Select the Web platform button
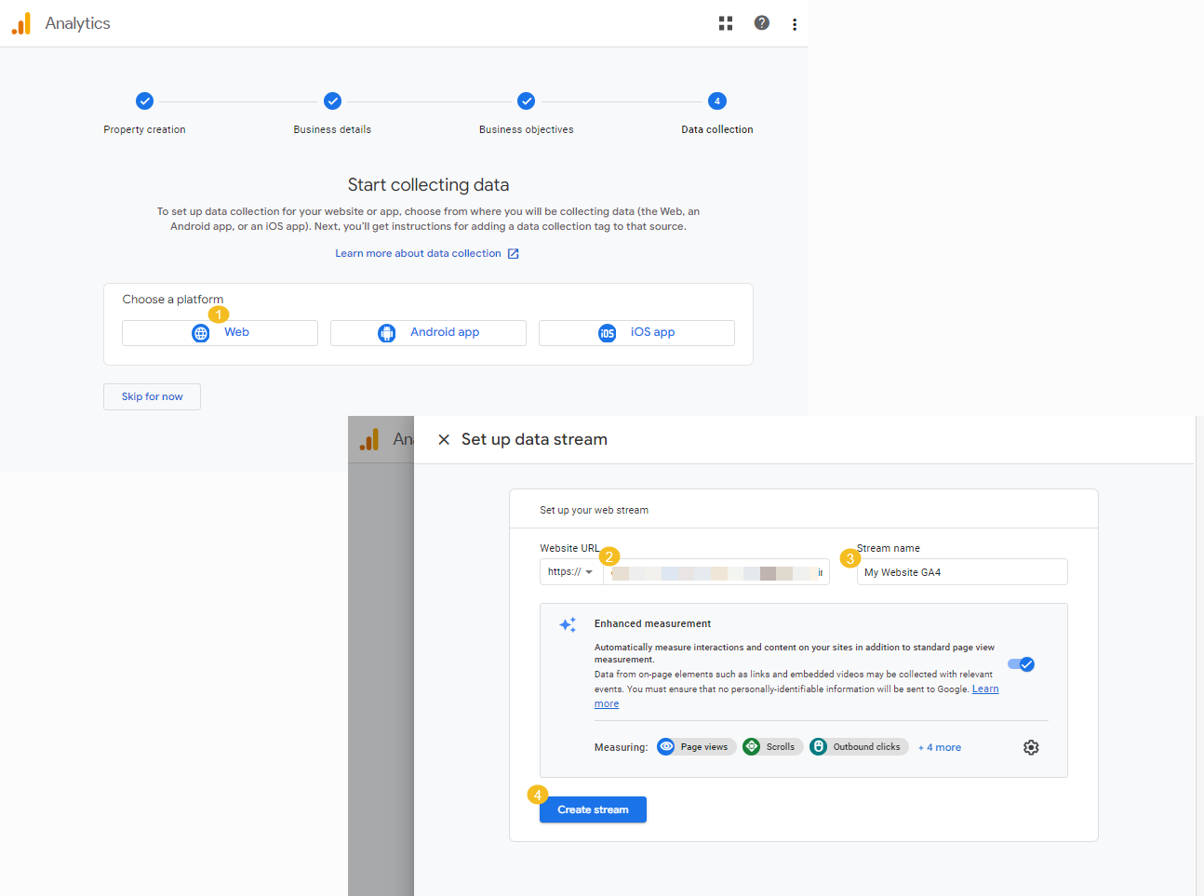The height and width of the screenshot is (896, 1204). (220, 333)
